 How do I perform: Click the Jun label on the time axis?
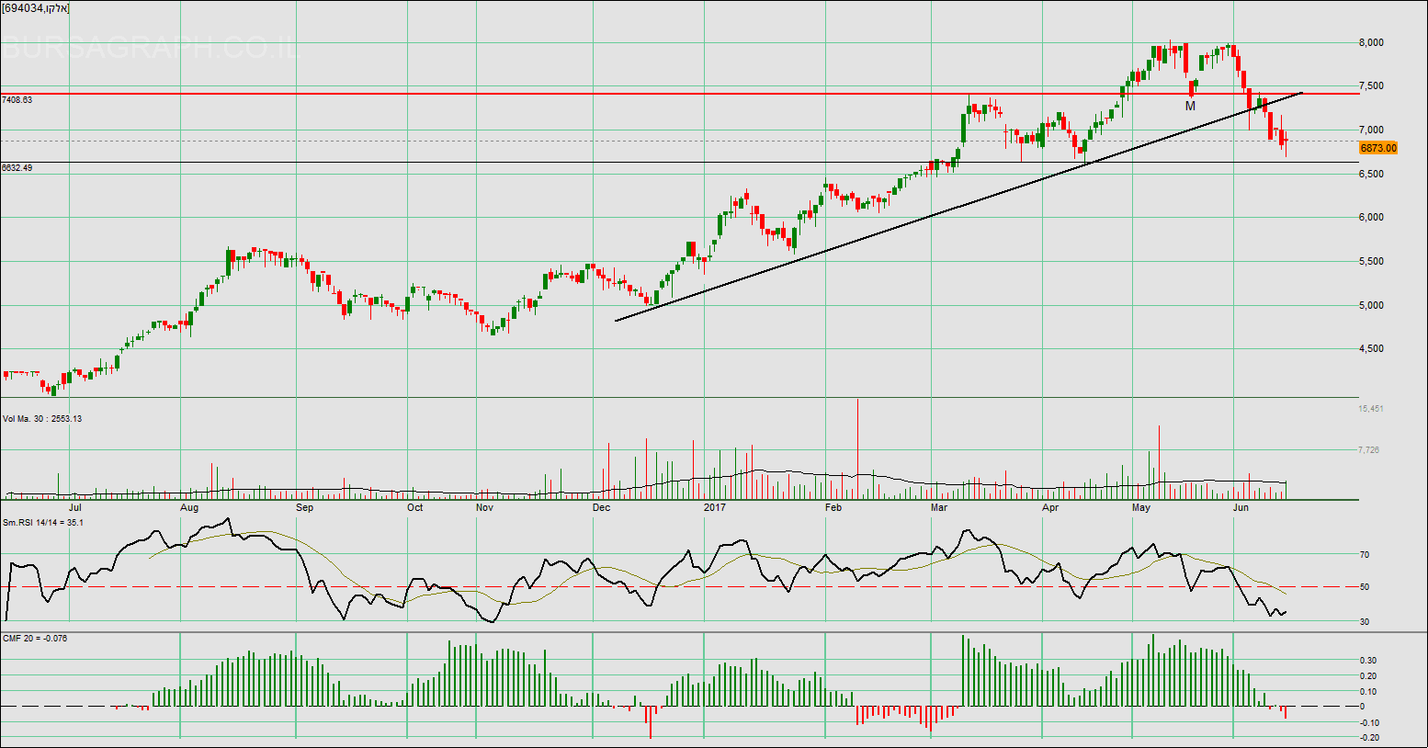(x=1241, y=507)
